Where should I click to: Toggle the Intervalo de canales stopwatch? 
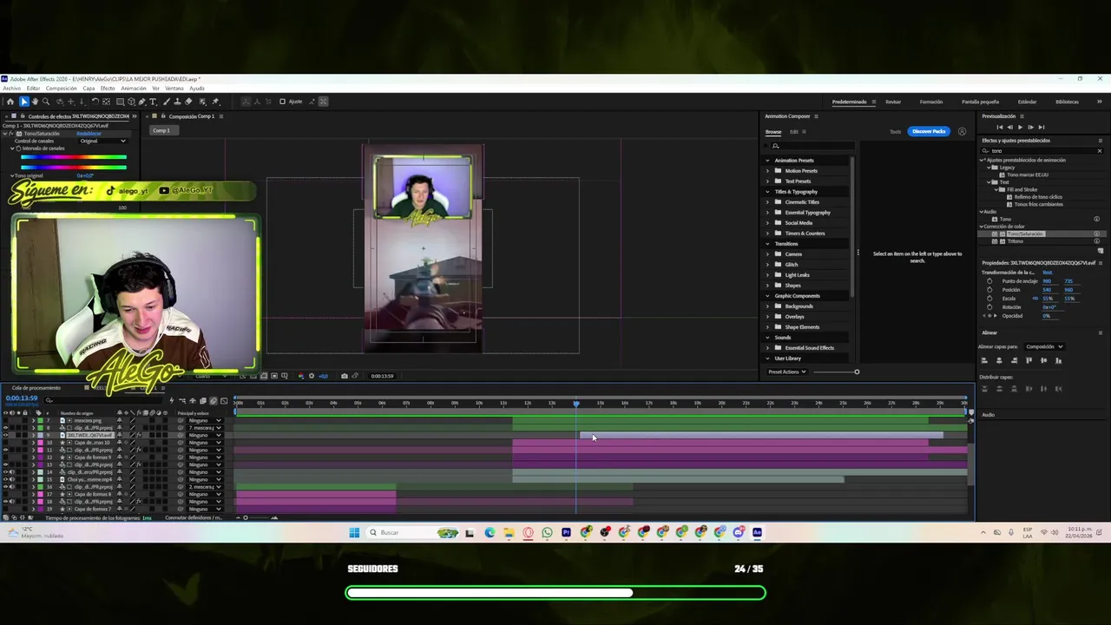point(18,148)
